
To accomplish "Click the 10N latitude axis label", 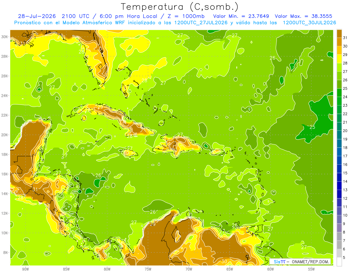I will pos(4,233).
